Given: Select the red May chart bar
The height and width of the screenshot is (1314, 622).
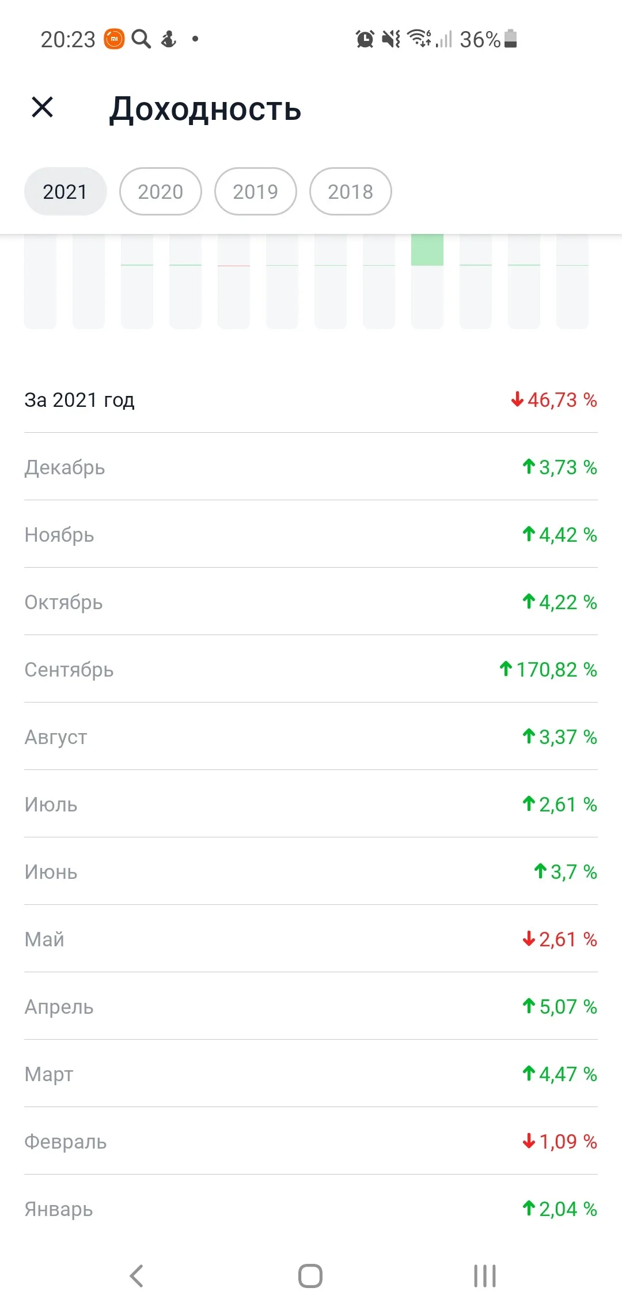Looking at the screenshot, I should coord(234,281).
